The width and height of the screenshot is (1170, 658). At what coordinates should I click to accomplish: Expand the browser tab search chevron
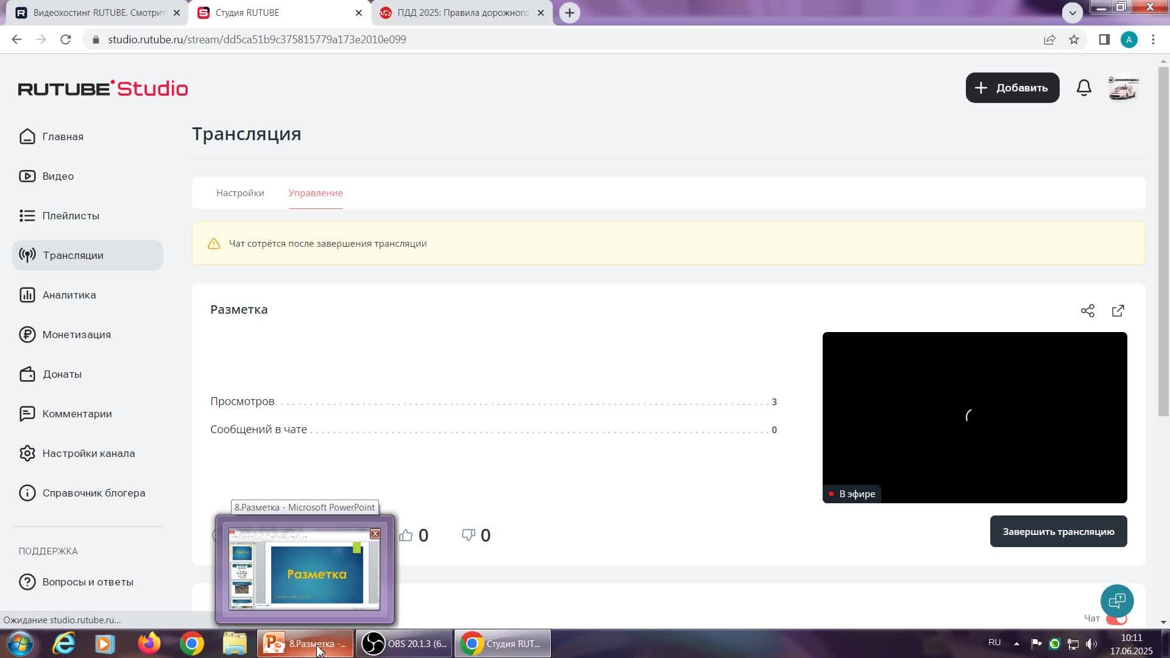1072,12
